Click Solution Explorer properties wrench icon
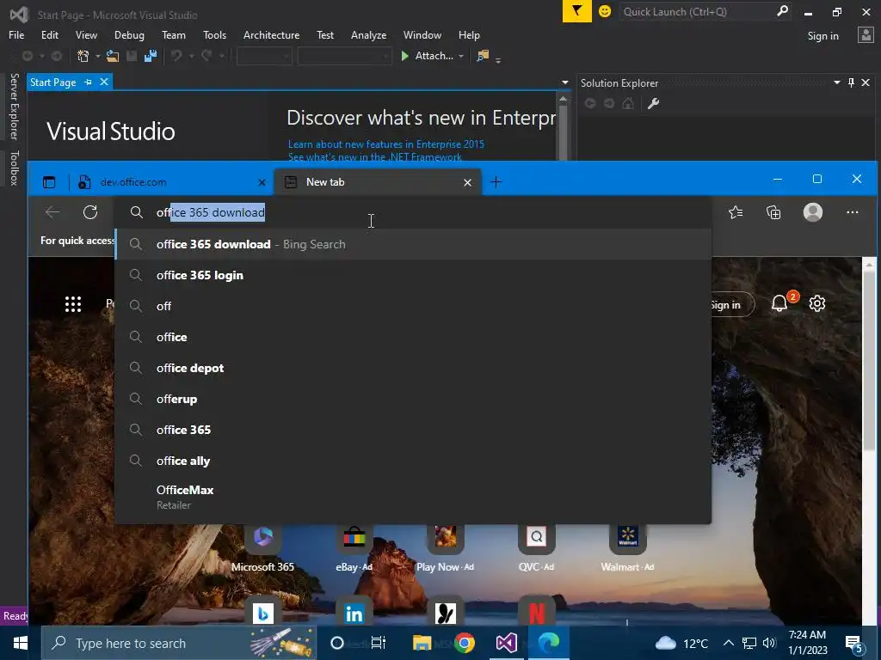 [x=653, y=103]
